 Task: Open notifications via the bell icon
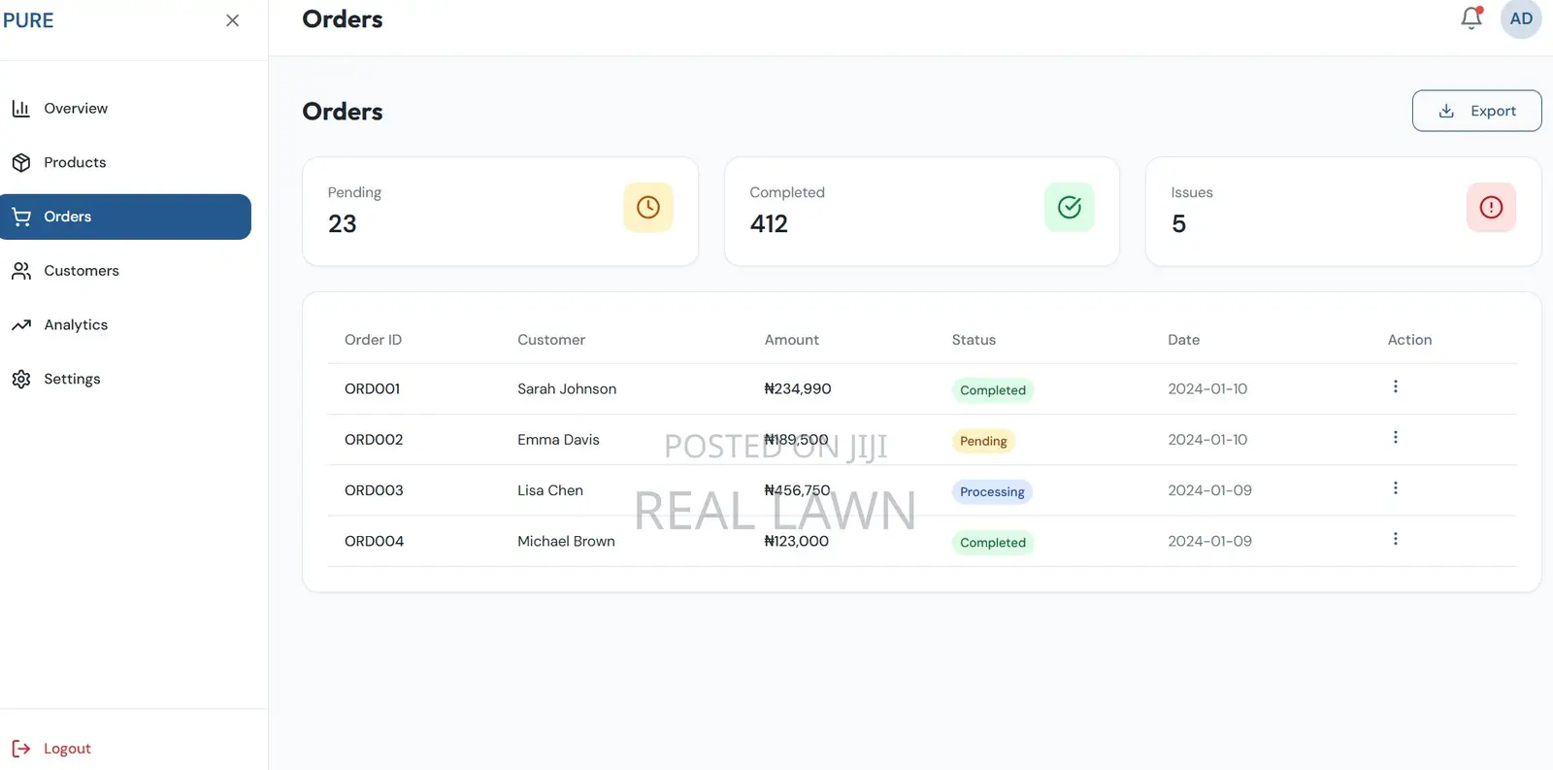1471,18
